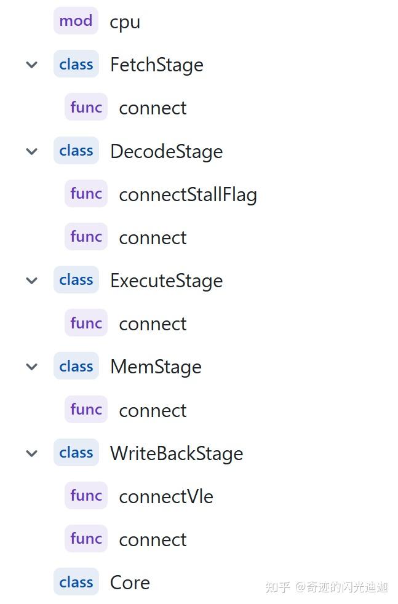Select connect under FetchStage
The width and height of the screenshot is (398, 604).
click(x=153, y=108)
